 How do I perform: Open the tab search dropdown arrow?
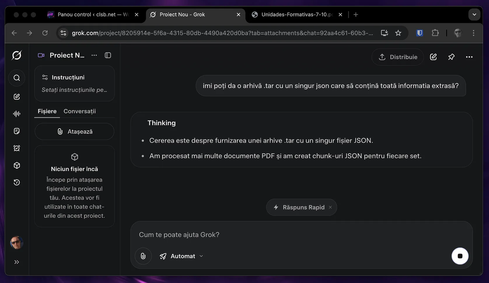coord(474,15)
